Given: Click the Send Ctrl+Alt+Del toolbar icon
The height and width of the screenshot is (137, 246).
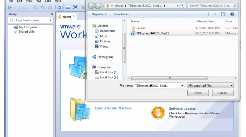Looking at the screenshot, I should click(x=25, y=7).
